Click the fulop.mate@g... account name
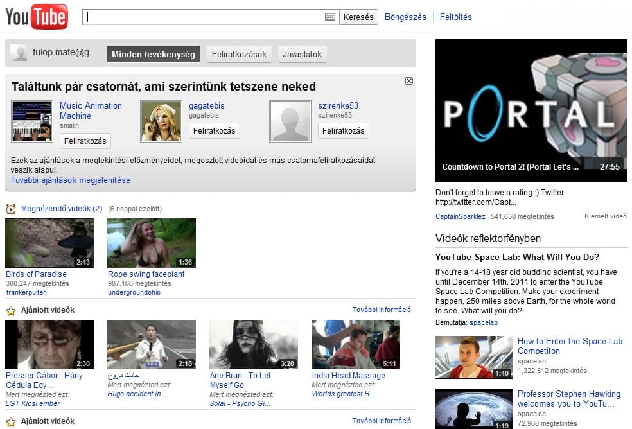 64,53
